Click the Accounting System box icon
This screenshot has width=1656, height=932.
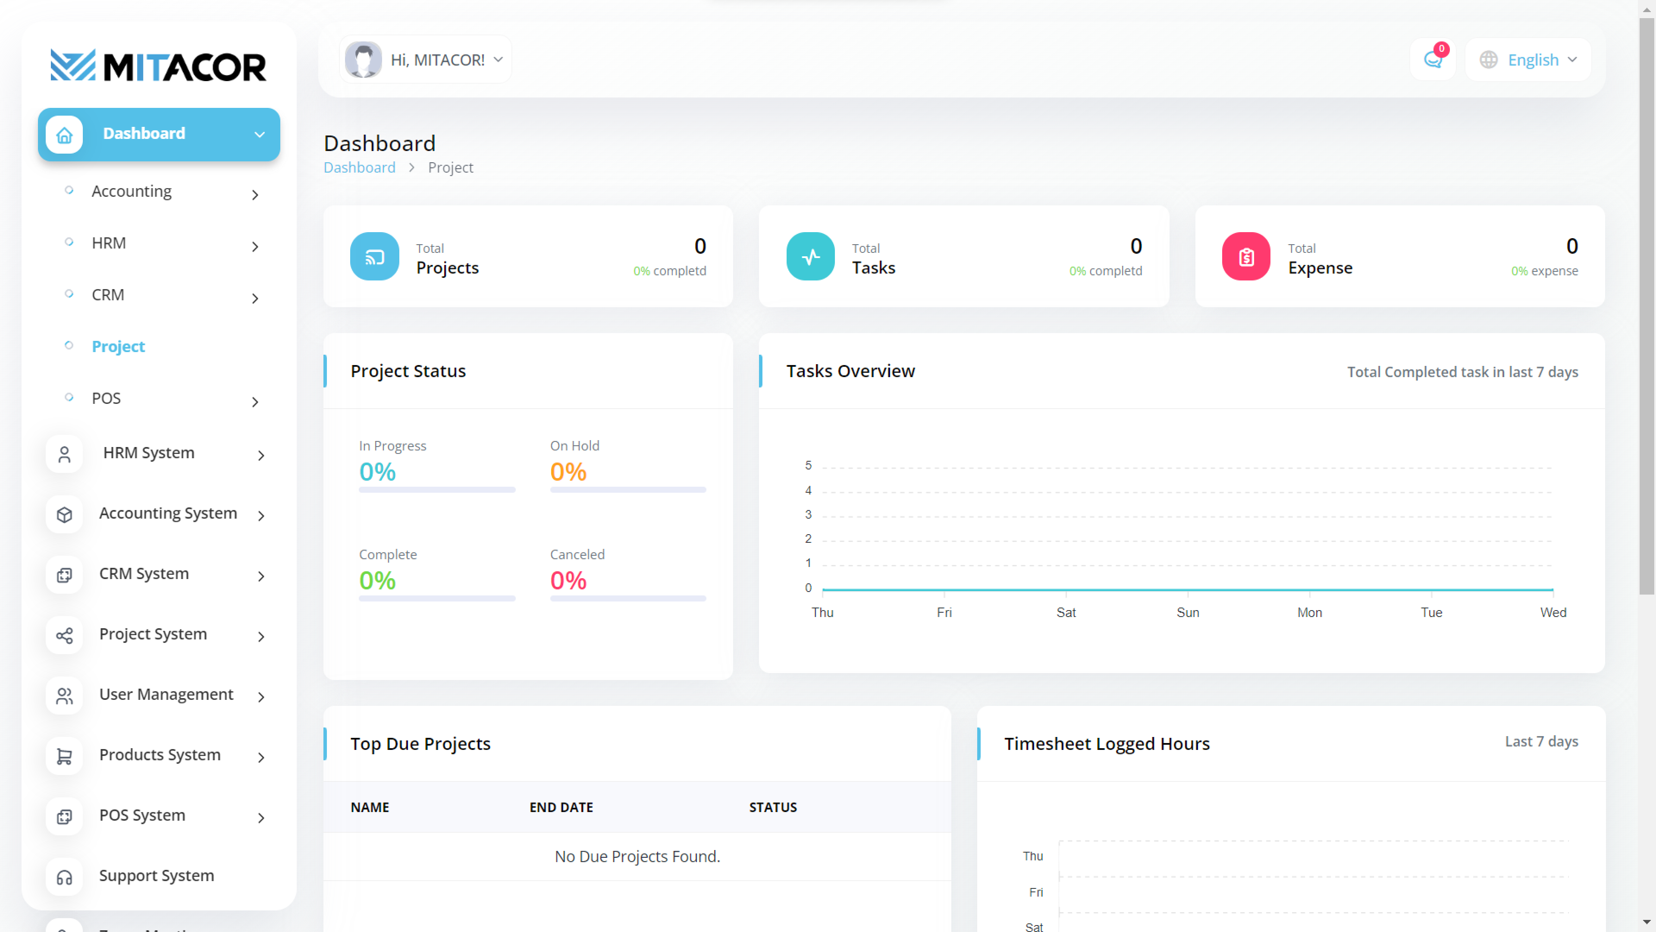[x=64, y=515]
